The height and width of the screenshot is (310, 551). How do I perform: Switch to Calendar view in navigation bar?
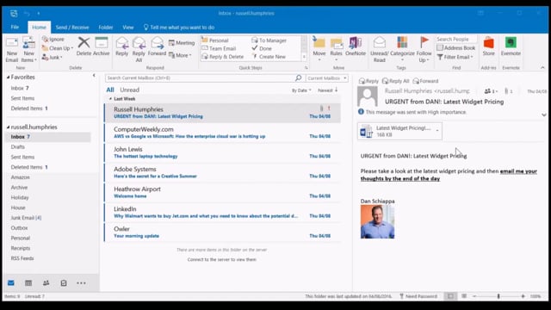28,283
